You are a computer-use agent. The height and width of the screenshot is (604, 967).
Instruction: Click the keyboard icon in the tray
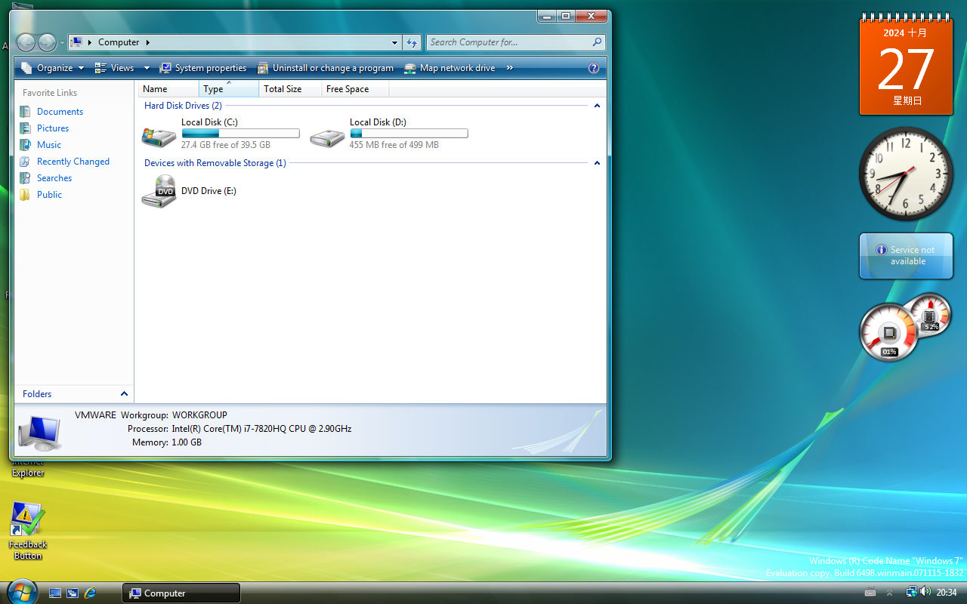pyautogui.click(x=870, y=593)
